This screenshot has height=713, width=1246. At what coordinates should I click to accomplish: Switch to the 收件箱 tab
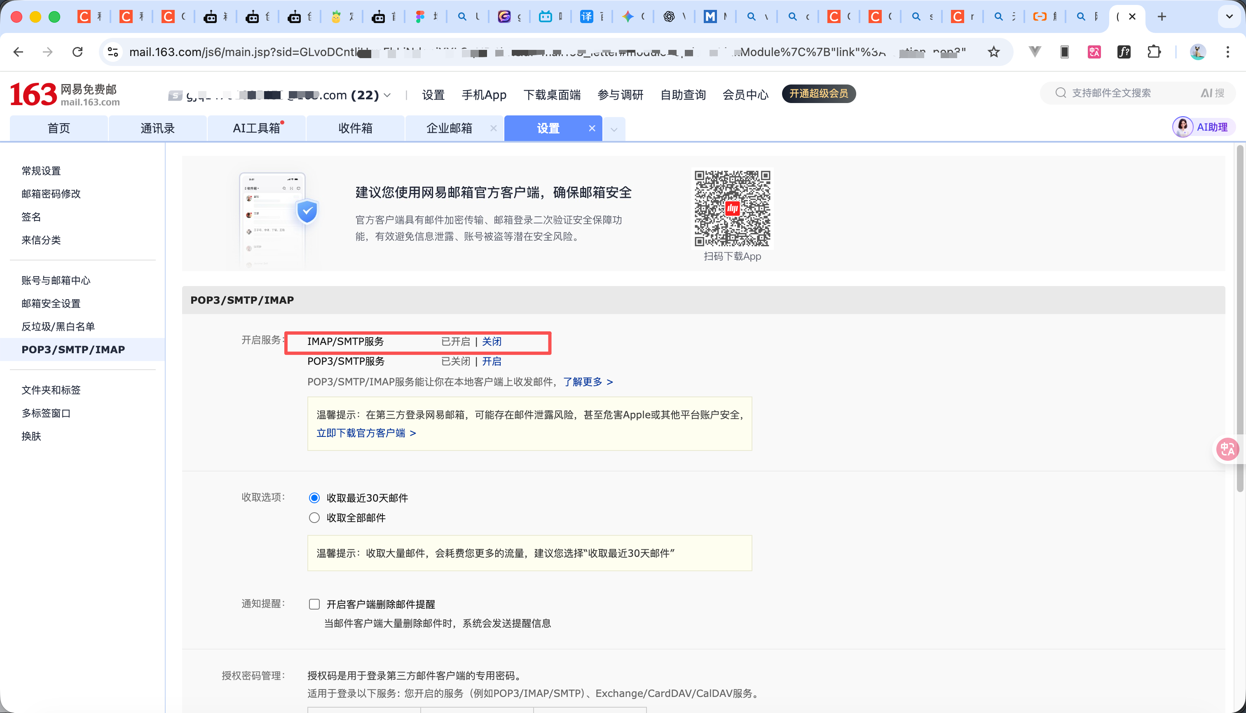coord(356,128)
